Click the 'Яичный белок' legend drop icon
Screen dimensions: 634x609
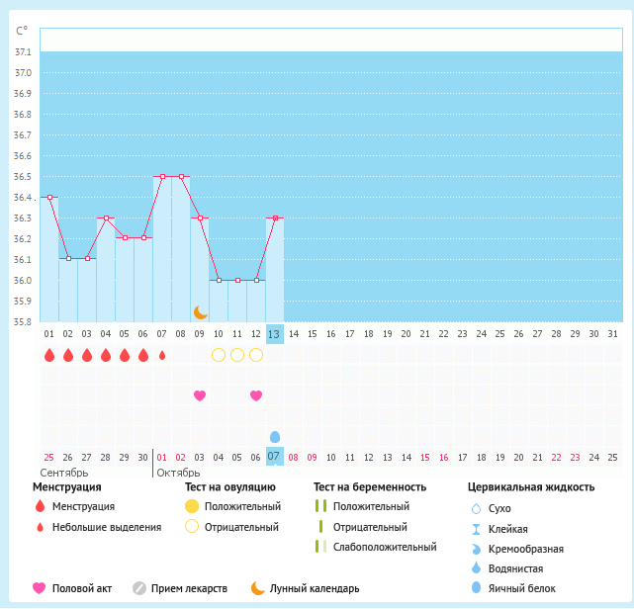[x=476, y=588]
